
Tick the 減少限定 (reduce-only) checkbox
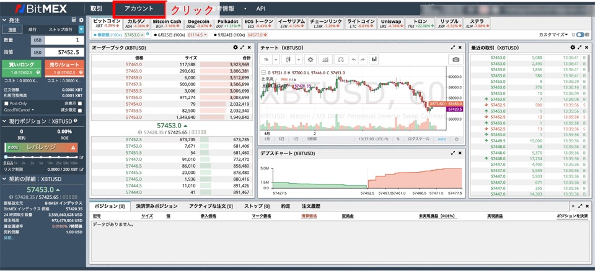click(x=80, y=110)
